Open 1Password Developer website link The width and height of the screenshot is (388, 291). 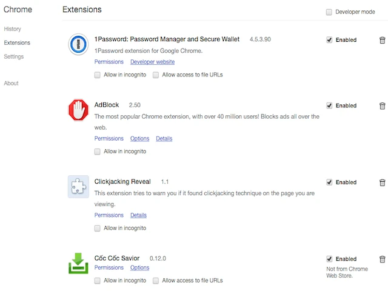[152, 62]
